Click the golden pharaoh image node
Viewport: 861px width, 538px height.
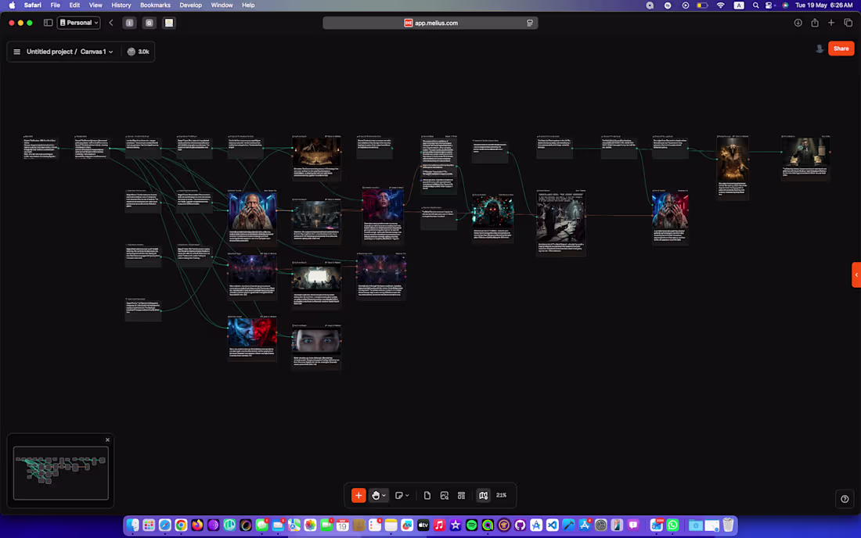click(x=733, y=160)
